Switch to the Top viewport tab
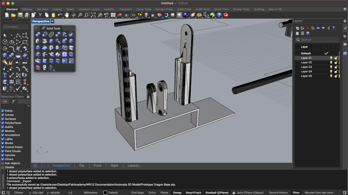This screenshot has width=348, height=195. [x=82, y=165]
